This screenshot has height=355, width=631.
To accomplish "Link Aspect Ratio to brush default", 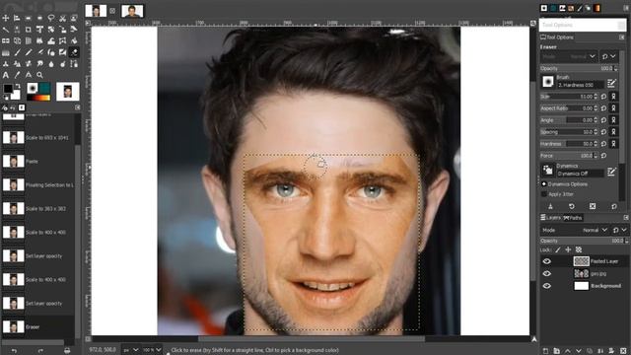I will point(613,108).
